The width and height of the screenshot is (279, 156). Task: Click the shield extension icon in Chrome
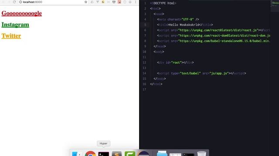114,2
